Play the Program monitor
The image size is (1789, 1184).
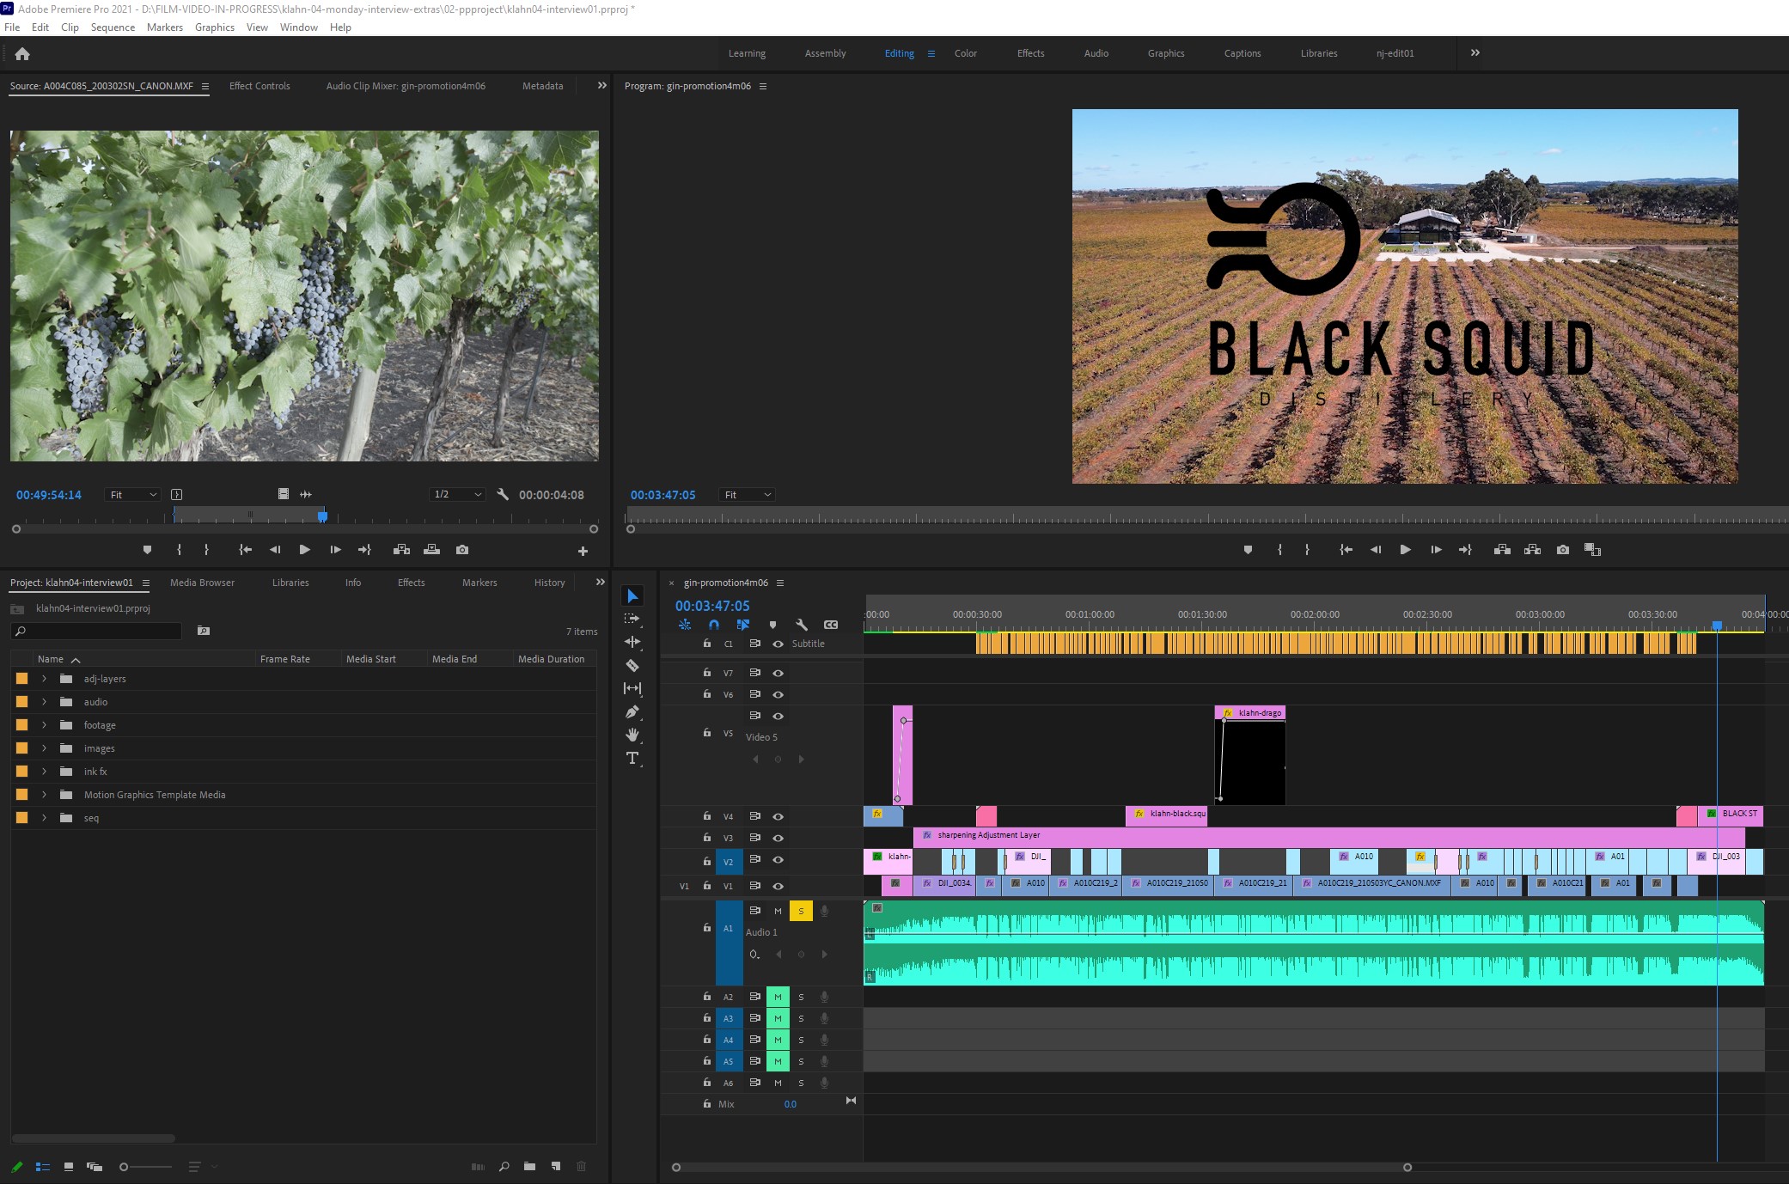[x=1405, y=550]
